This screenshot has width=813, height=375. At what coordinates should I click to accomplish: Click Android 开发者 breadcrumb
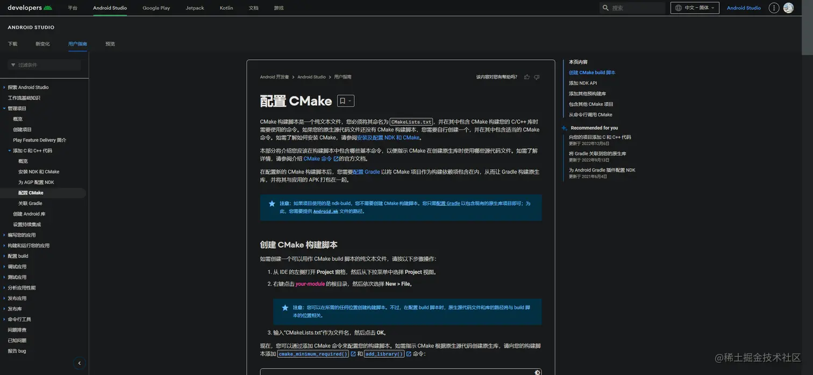274,77
